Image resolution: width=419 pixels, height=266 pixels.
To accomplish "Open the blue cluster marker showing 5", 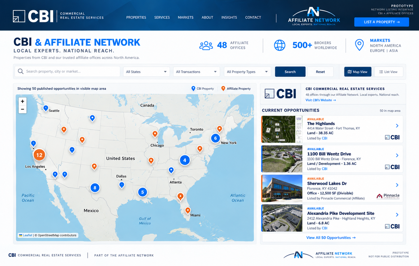I will [143, 192].
